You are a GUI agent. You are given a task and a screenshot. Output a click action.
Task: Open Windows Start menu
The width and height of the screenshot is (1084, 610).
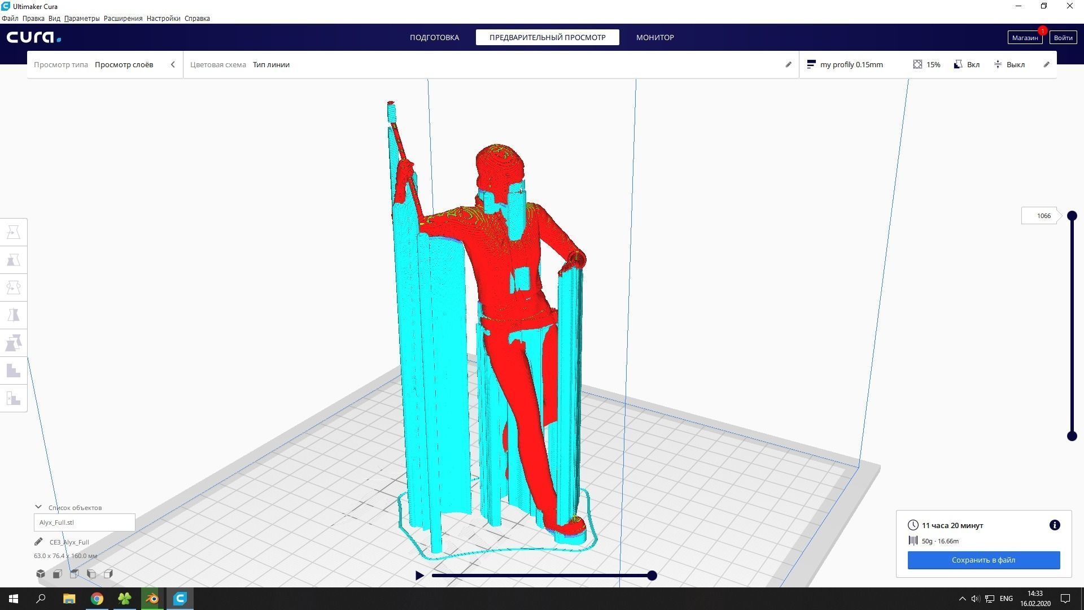[14, 599]
